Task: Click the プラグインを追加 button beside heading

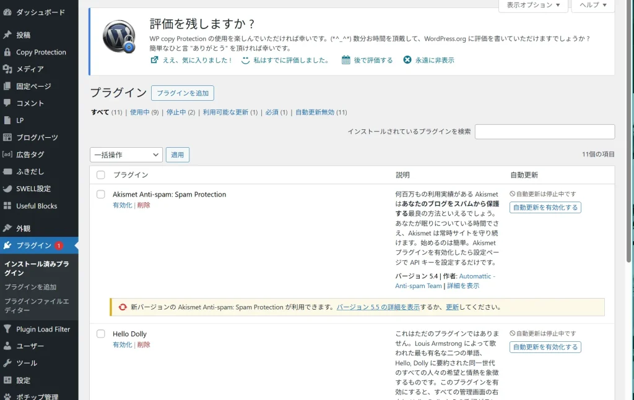Action: 183,93
